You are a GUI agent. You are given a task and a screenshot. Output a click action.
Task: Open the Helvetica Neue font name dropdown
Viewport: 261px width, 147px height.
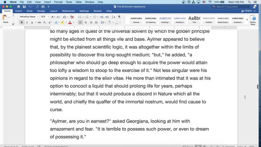click(x=38, y=17)
